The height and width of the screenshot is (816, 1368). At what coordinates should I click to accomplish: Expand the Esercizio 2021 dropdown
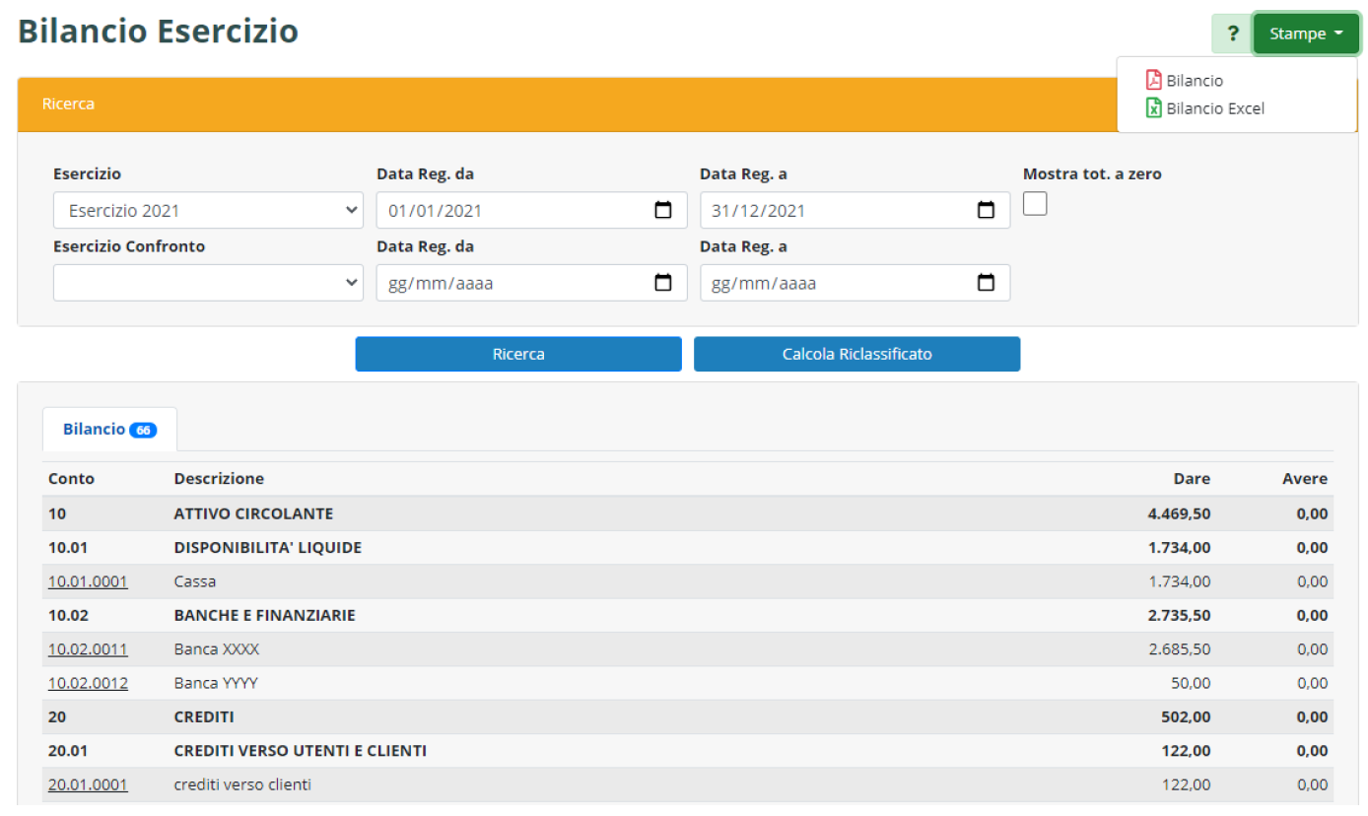pos(208,210)
